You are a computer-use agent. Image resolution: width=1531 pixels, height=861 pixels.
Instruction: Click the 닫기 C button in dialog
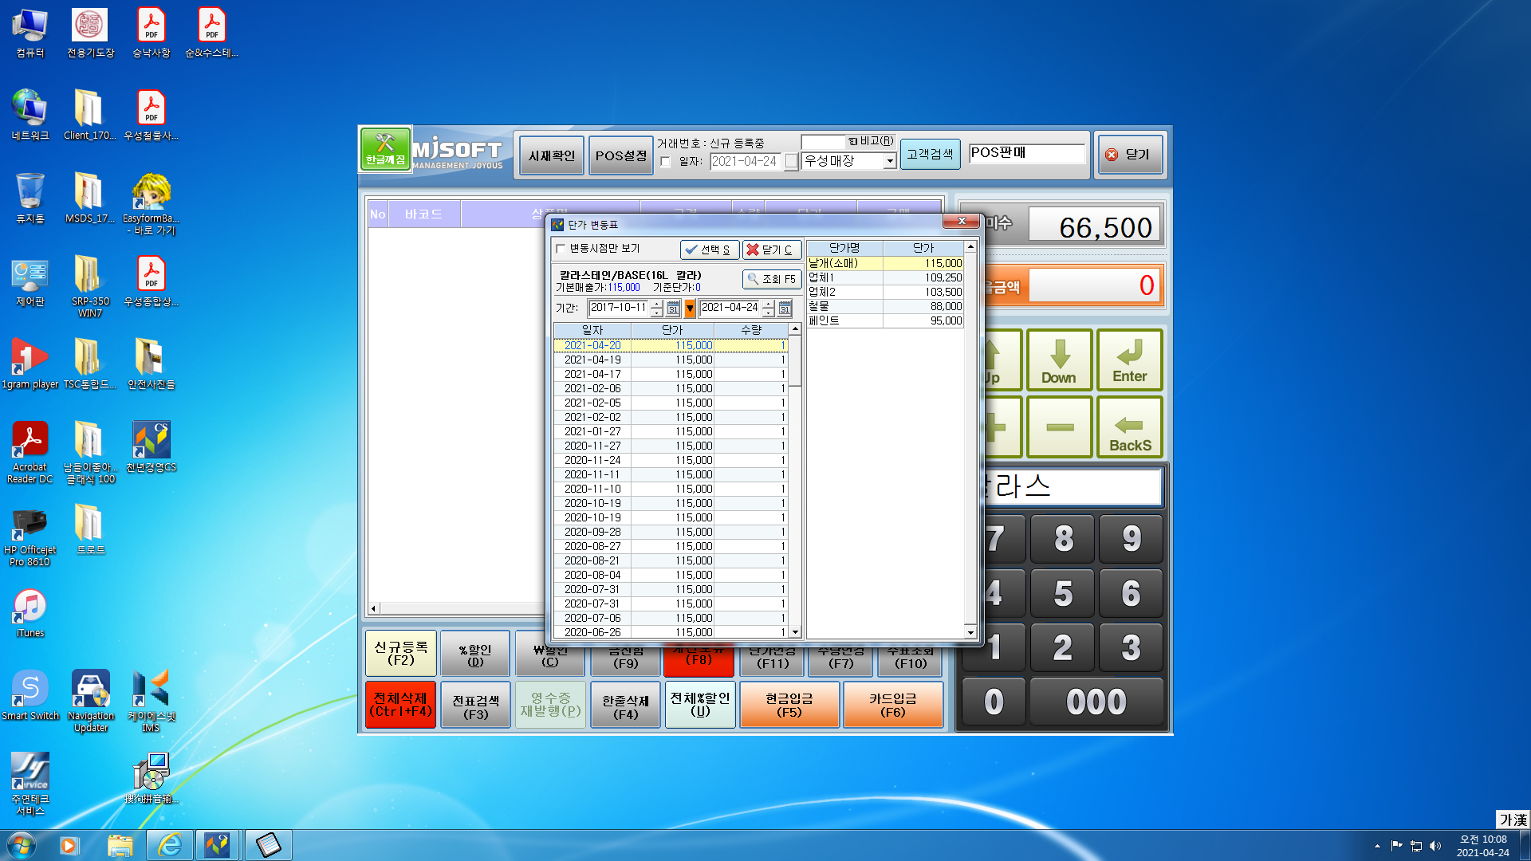[x=771, y=250]
